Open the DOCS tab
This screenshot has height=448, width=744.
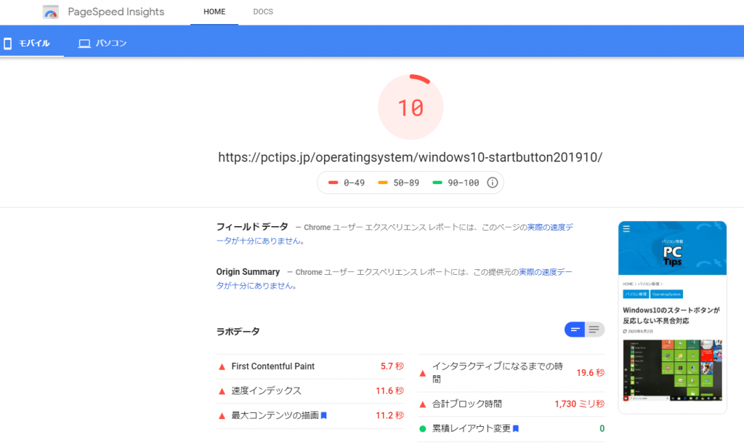[263, 12]
